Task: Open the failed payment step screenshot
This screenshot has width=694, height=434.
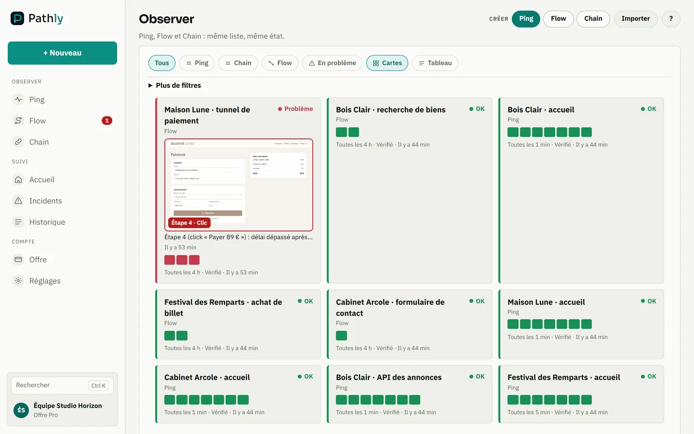Action: tap(239, 185)
